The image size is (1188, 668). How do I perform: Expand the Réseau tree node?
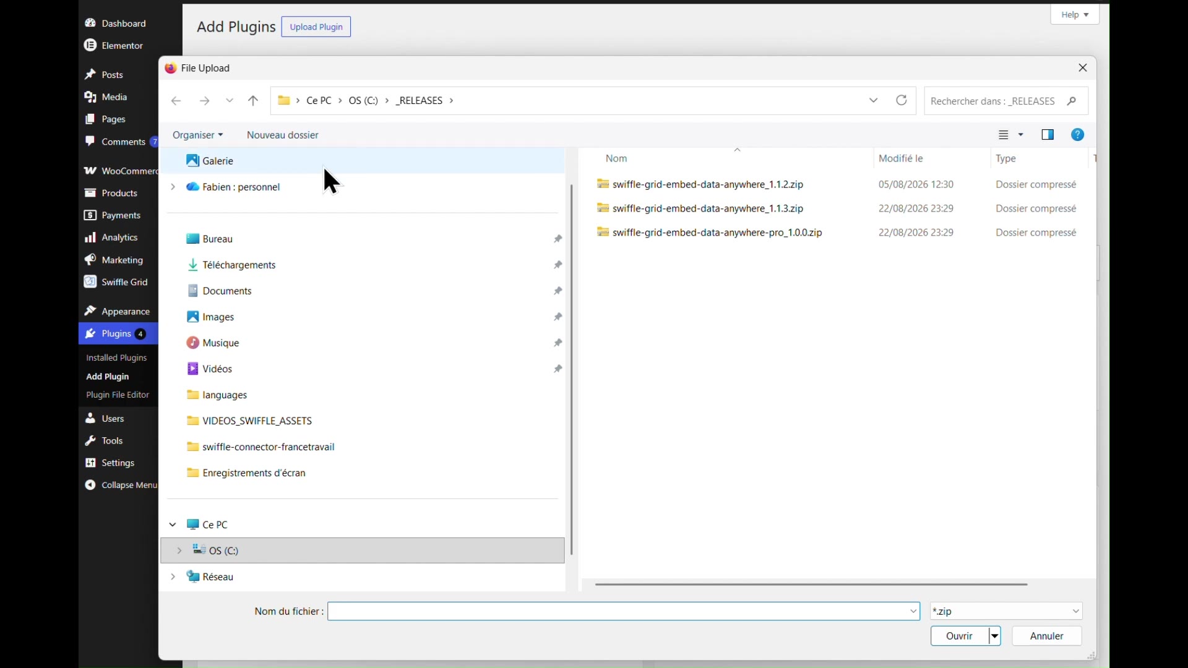173,576
